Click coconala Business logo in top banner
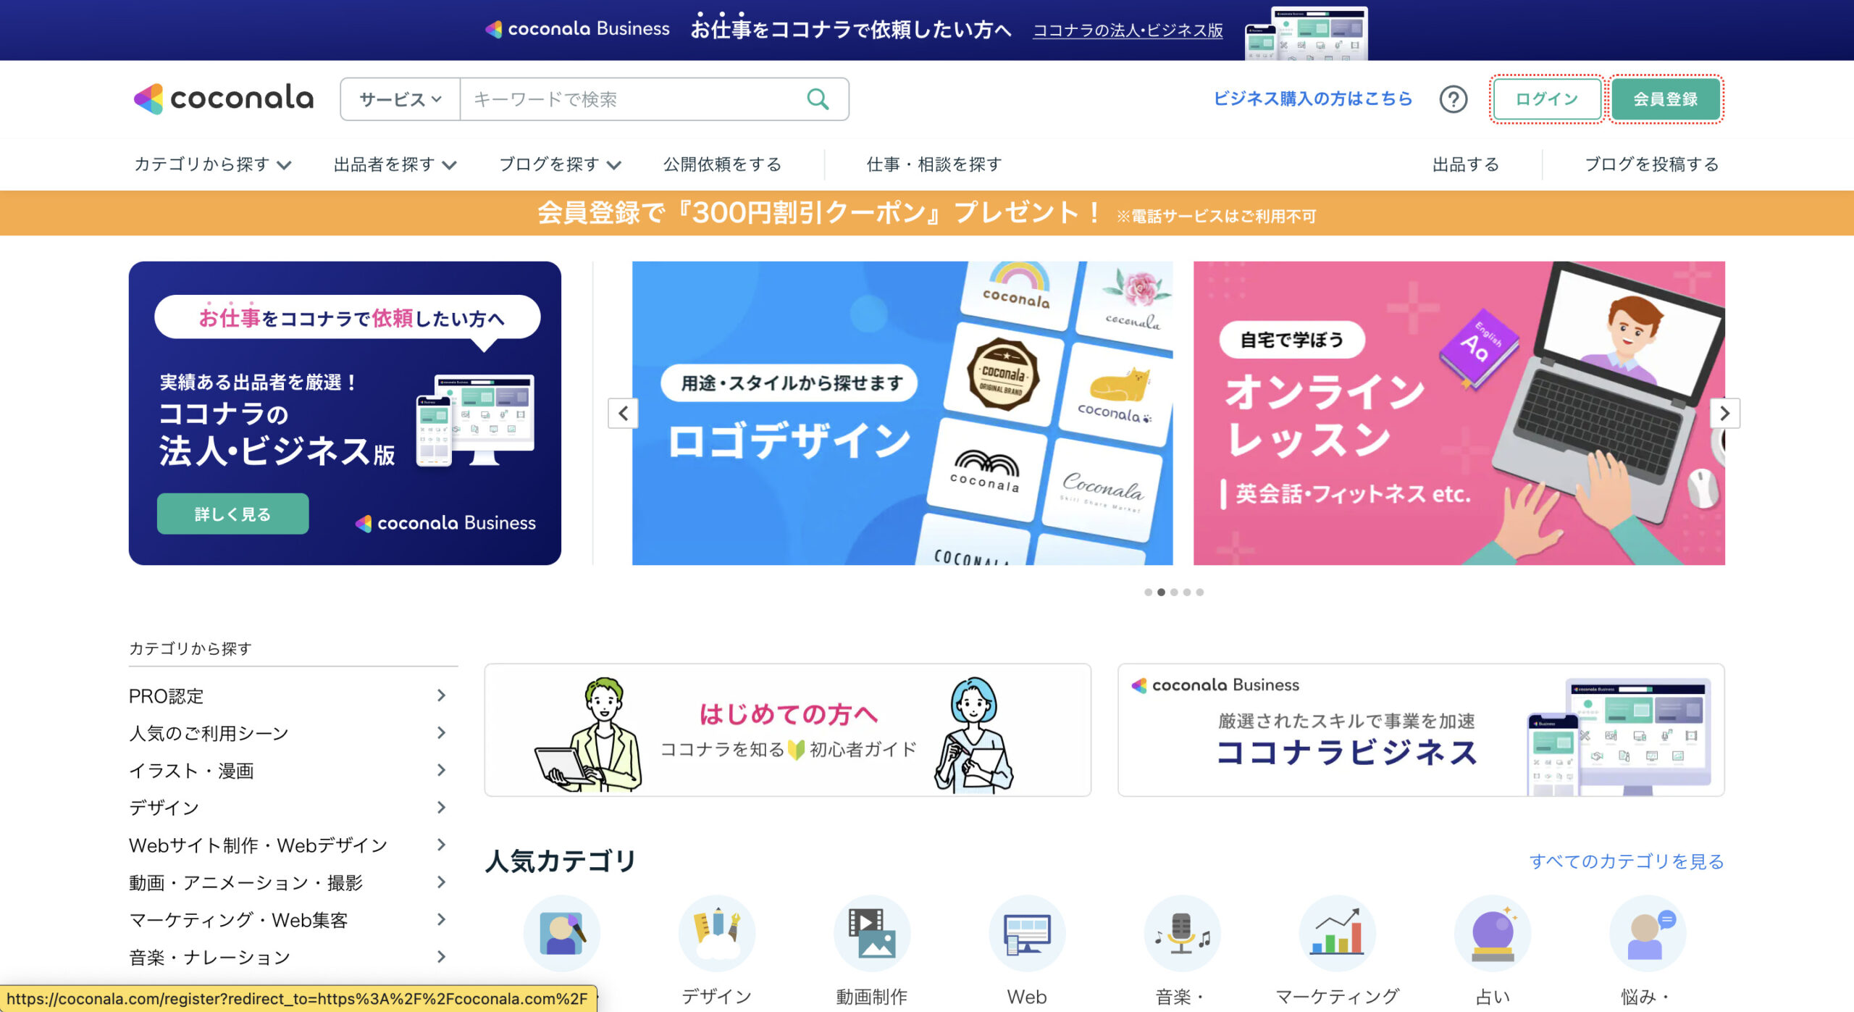 (577, 29)
